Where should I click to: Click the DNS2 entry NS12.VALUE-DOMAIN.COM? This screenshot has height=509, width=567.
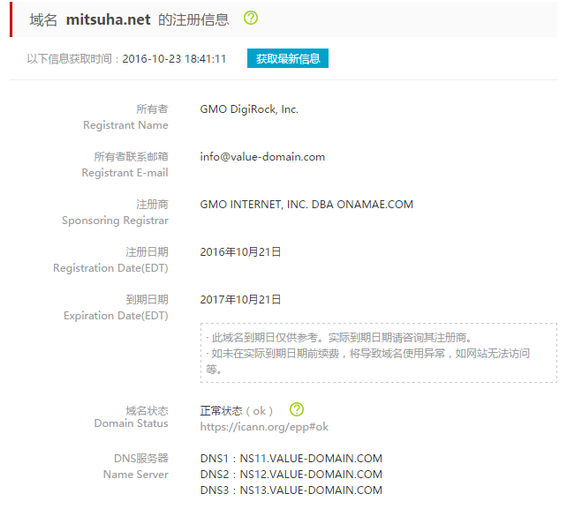coord(291,475)
